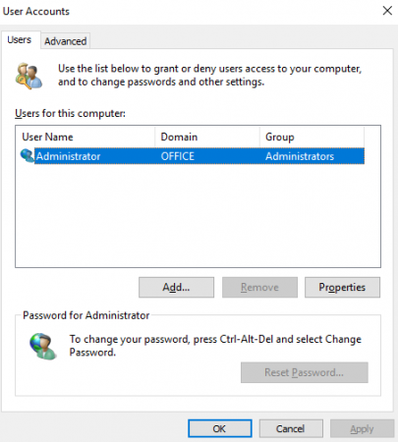Select the Users tab
The image size is (398, 442).
click(x=20, y=40)
